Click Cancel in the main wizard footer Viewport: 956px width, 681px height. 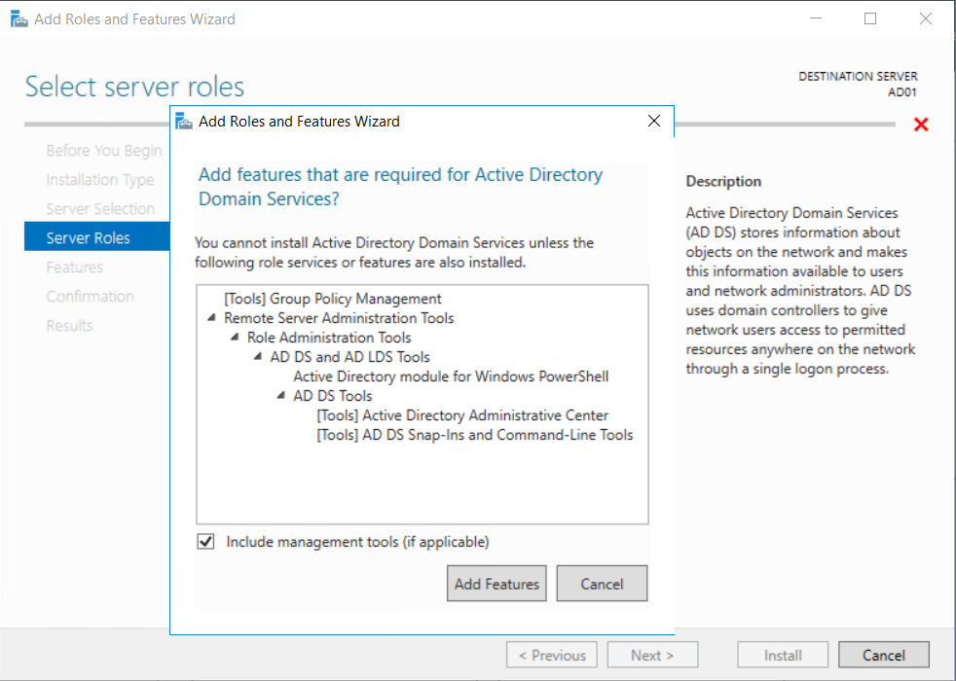883,655
